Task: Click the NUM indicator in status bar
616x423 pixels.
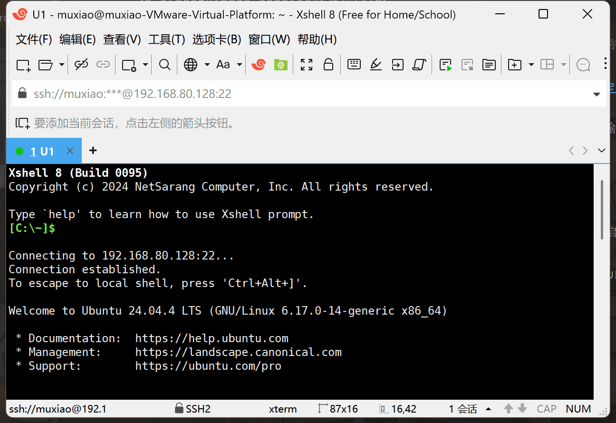Action: pyautogui.click(x=578, y=409)
